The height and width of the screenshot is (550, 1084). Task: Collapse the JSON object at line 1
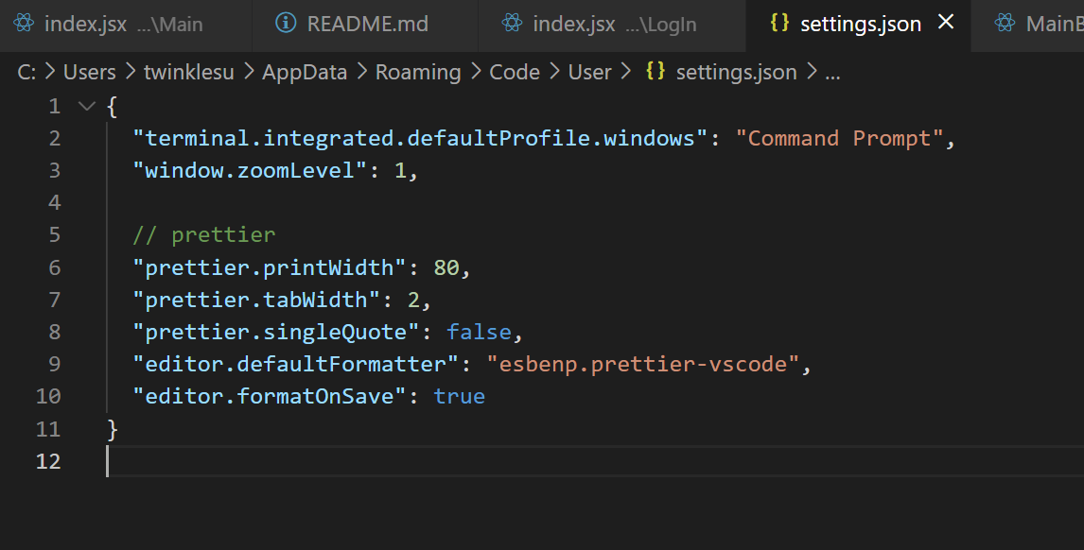[x=86, y=107]
